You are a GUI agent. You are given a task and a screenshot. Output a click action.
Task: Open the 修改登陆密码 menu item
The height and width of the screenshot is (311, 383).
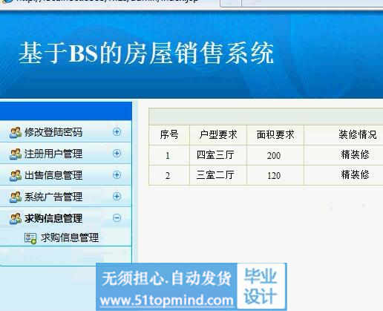[x=53, y=132]
